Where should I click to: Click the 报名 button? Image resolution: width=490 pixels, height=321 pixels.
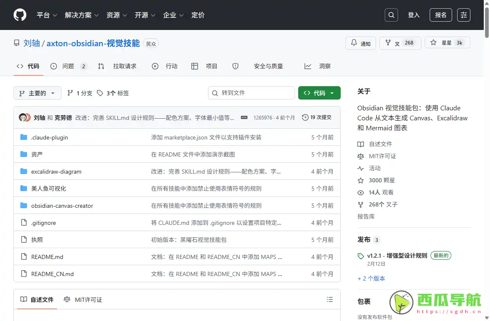[x=441, y=15]
